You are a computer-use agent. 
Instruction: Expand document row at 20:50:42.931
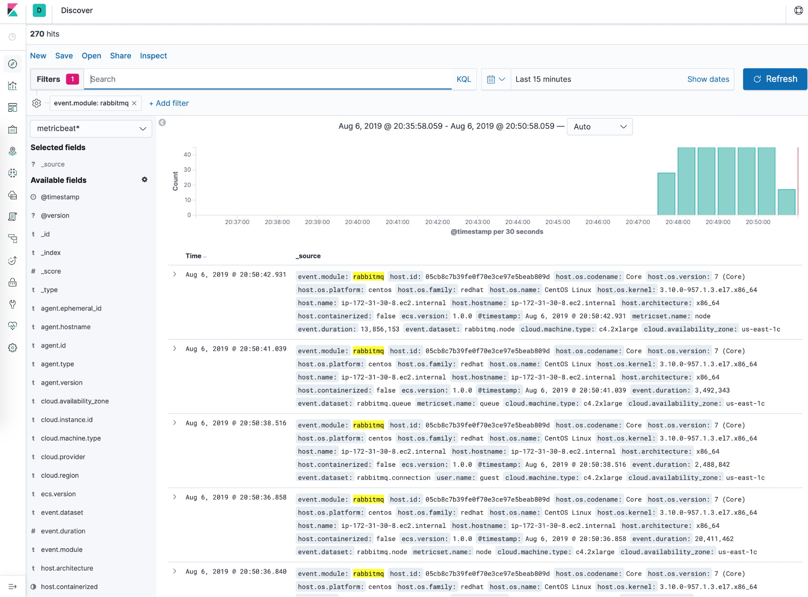[175, 274]
